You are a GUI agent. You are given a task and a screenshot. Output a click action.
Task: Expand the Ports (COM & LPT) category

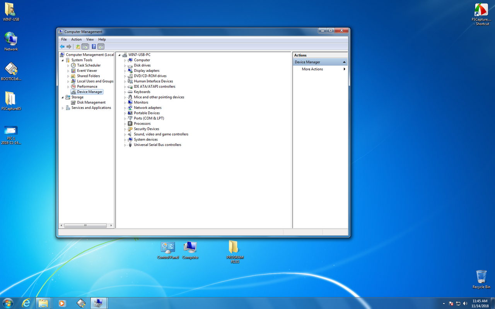click(125, 119)
